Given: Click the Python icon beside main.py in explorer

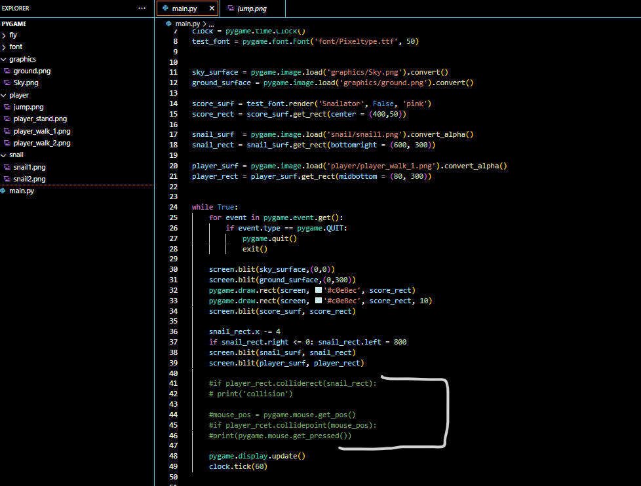Looking at the screenshot, I should coord(3,191).
